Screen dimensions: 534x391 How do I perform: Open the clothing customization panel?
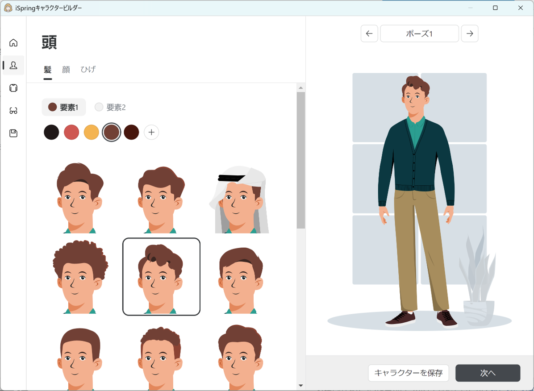(x=14, y=88)
